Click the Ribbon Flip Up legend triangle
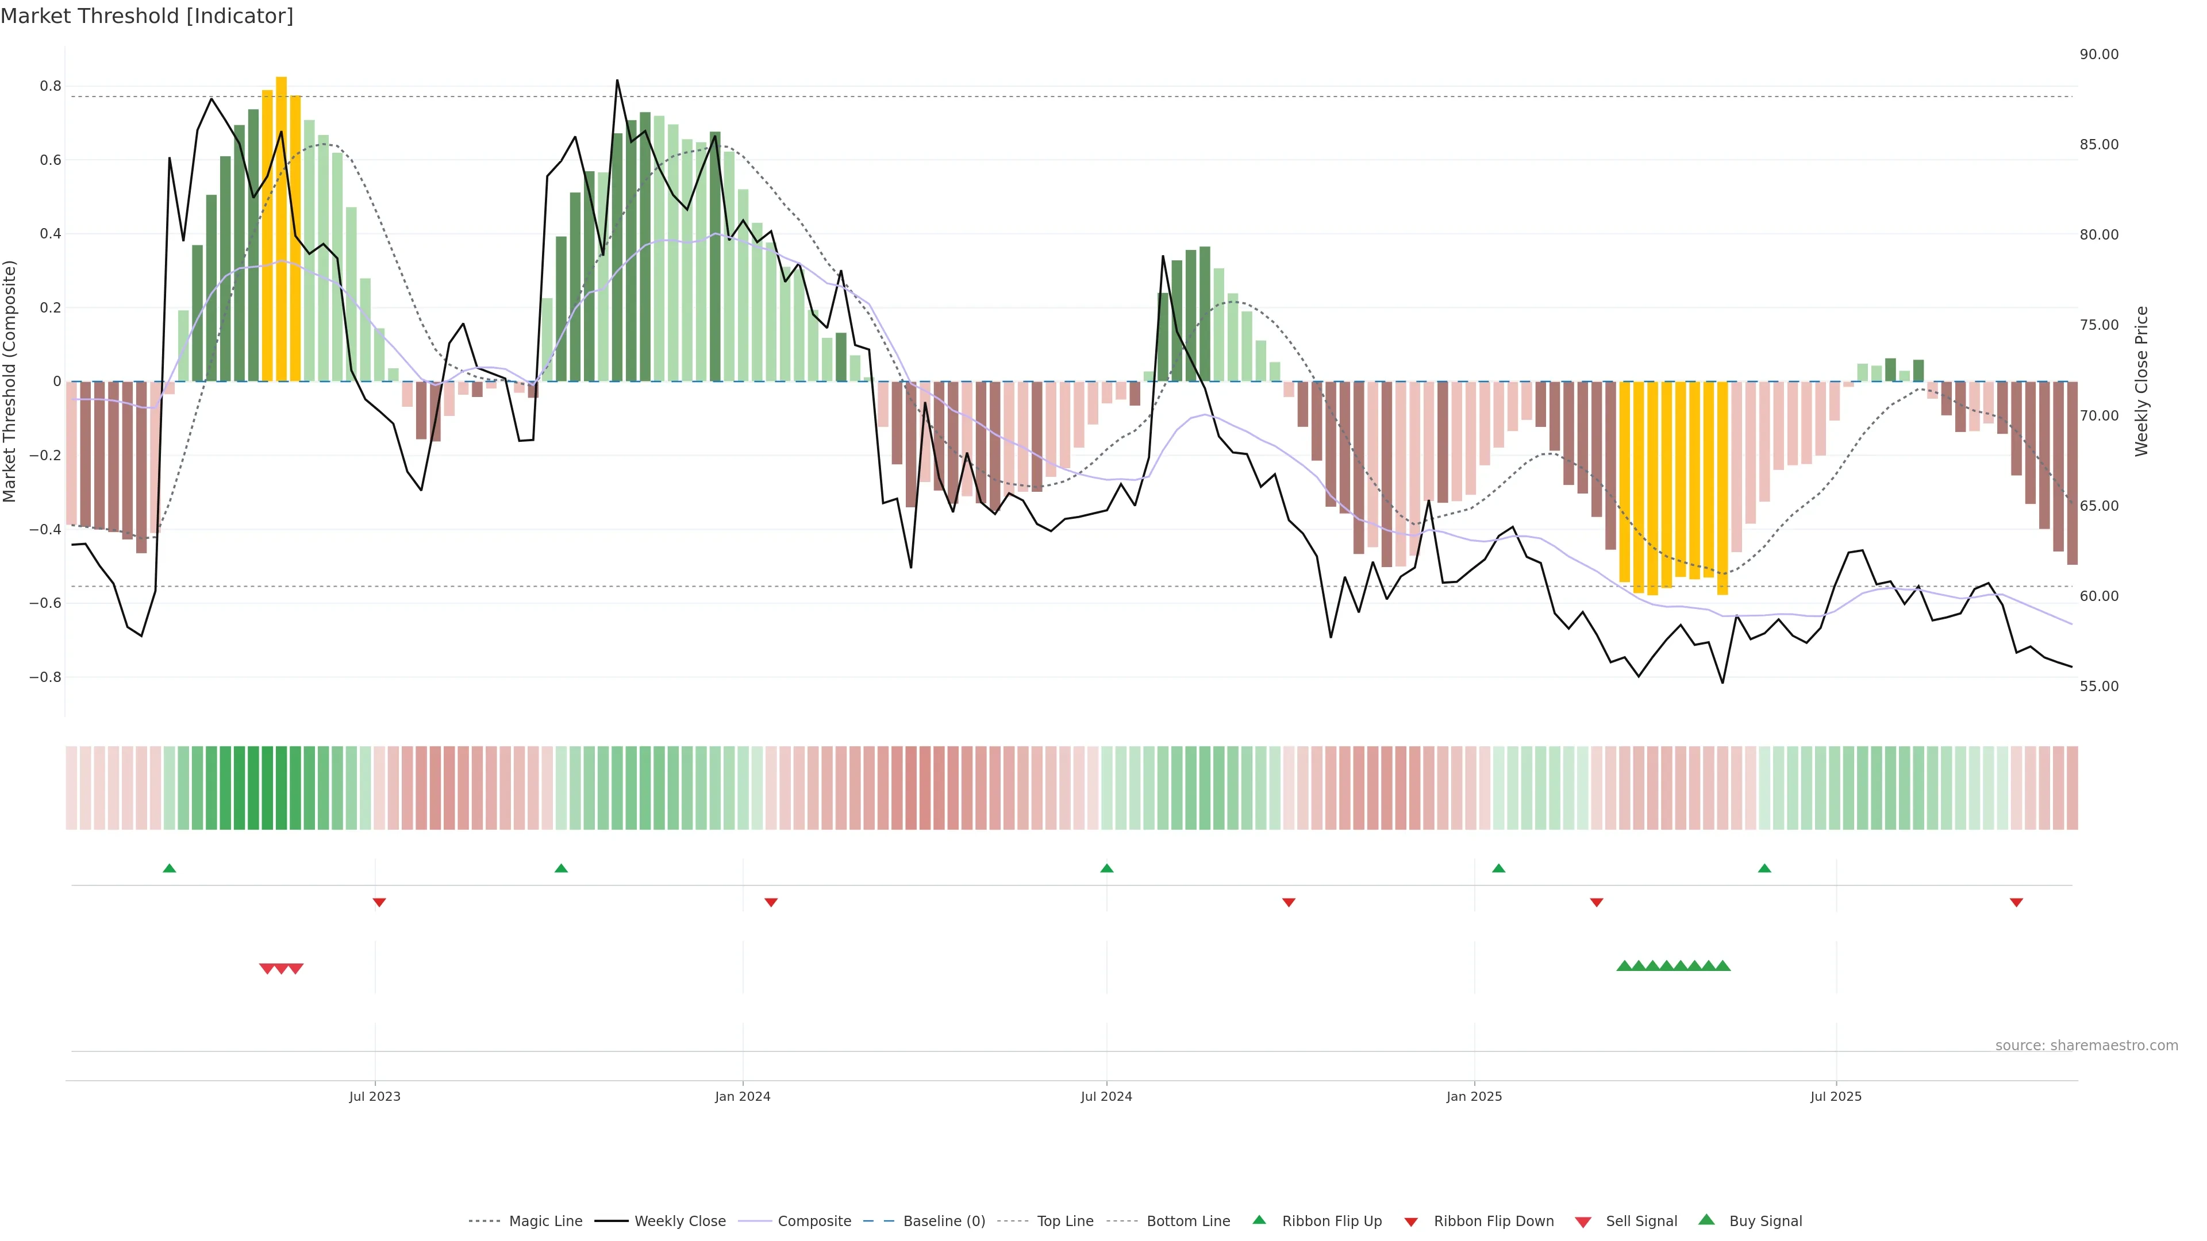Screen dimensions: 2207x1241 [x=1259, y=1220]
